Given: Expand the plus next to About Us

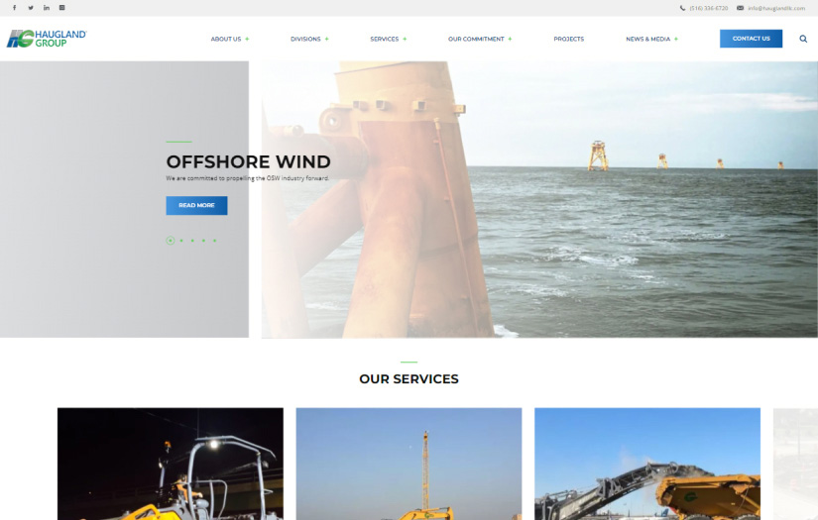Looking at the screenshot, I should [x=247, y=39].
